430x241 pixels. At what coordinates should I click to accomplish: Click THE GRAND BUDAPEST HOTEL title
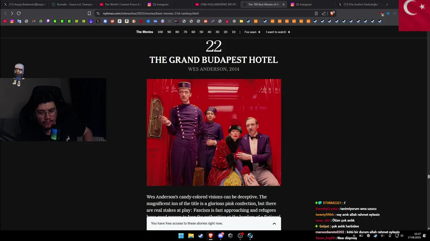click(x=214, y=60)
